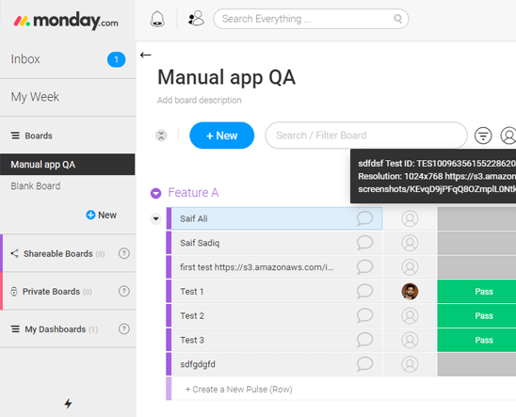Open the sdfgdgfd pulse name
The image size is (516, 417).
click(198, 364)
